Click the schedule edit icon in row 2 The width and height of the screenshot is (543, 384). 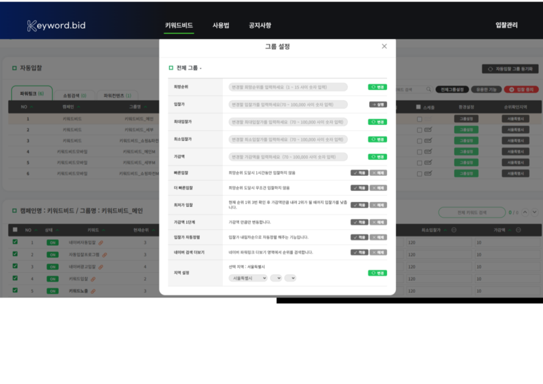click(428, 129)
